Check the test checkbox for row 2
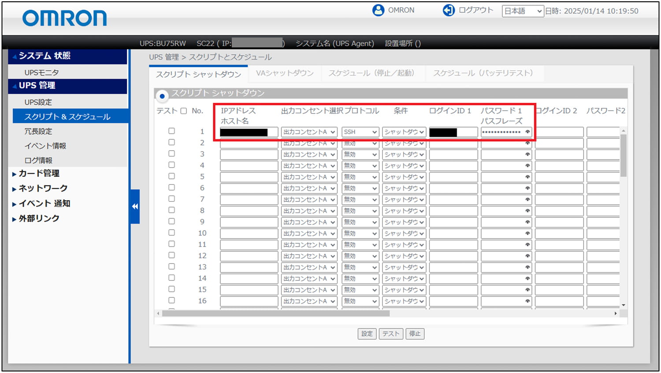The height and width of the screenshot is (373, 661). pos(171,142)
